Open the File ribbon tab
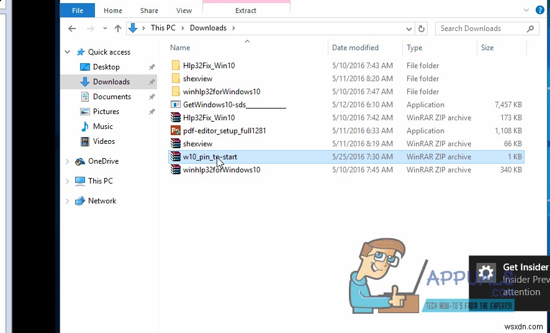This screenshot has height=333, width=550. 77,11
